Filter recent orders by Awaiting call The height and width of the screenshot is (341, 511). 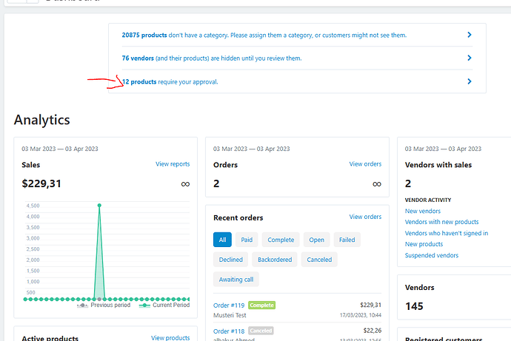236,280
